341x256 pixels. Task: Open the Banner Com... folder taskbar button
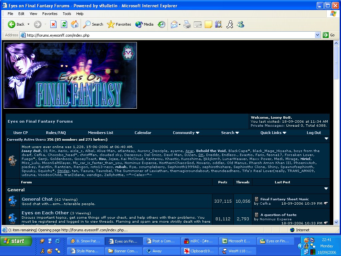[124, 251]
